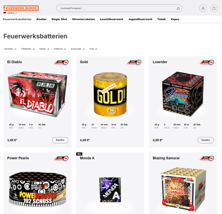The width and height of the screenshot is (222, 214).
Task: Play the Lowrider video badge
Action: click(207, 62)
